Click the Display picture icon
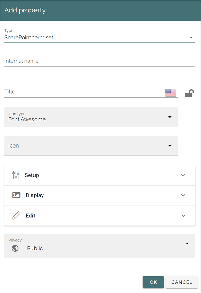 pos(16,195)
